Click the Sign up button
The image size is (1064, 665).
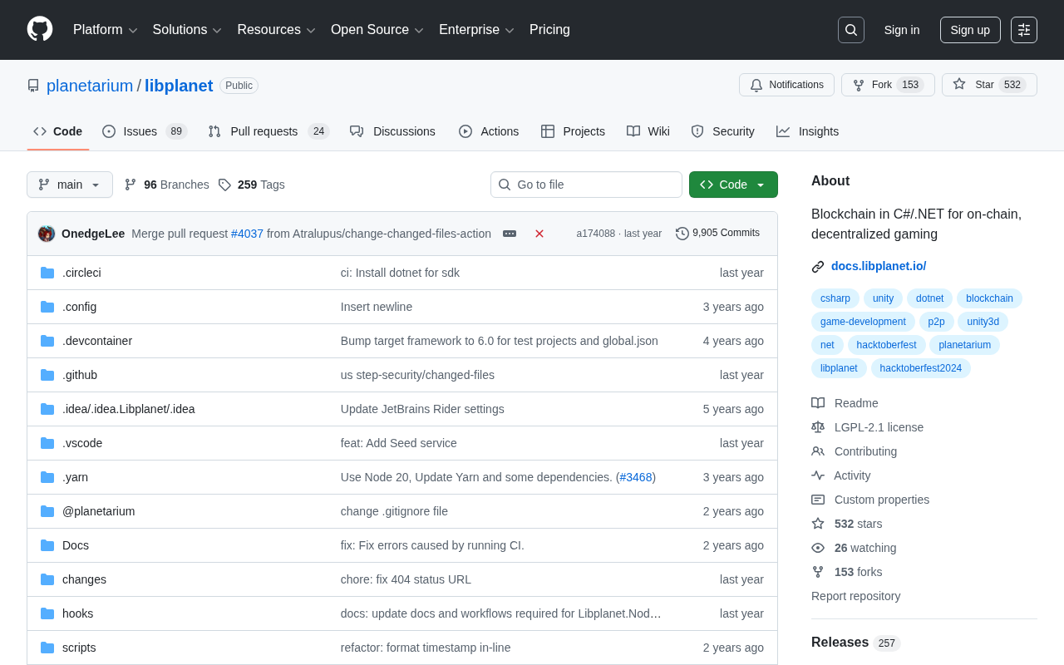(x=970, y=30)
